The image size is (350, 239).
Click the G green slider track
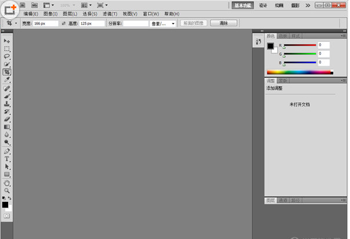[300, 53]
